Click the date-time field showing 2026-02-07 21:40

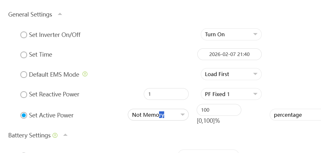[x=229, y=54]
